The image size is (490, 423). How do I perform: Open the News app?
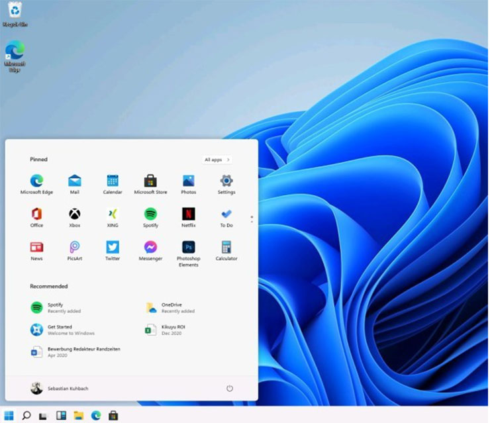point(36,251)
